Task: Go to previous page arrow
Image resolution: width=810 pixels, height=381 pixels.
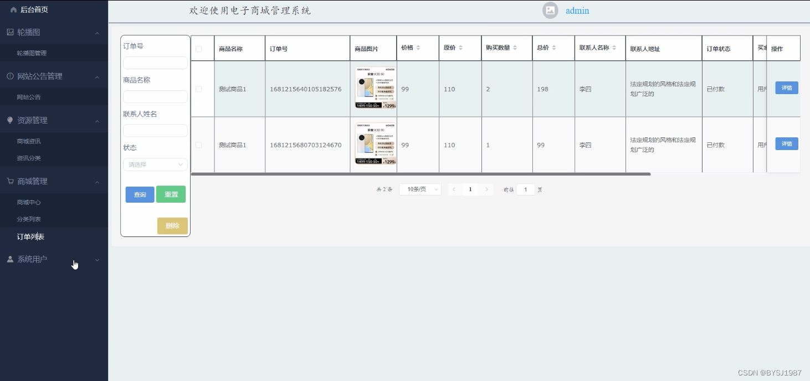Action: [454, 189]
